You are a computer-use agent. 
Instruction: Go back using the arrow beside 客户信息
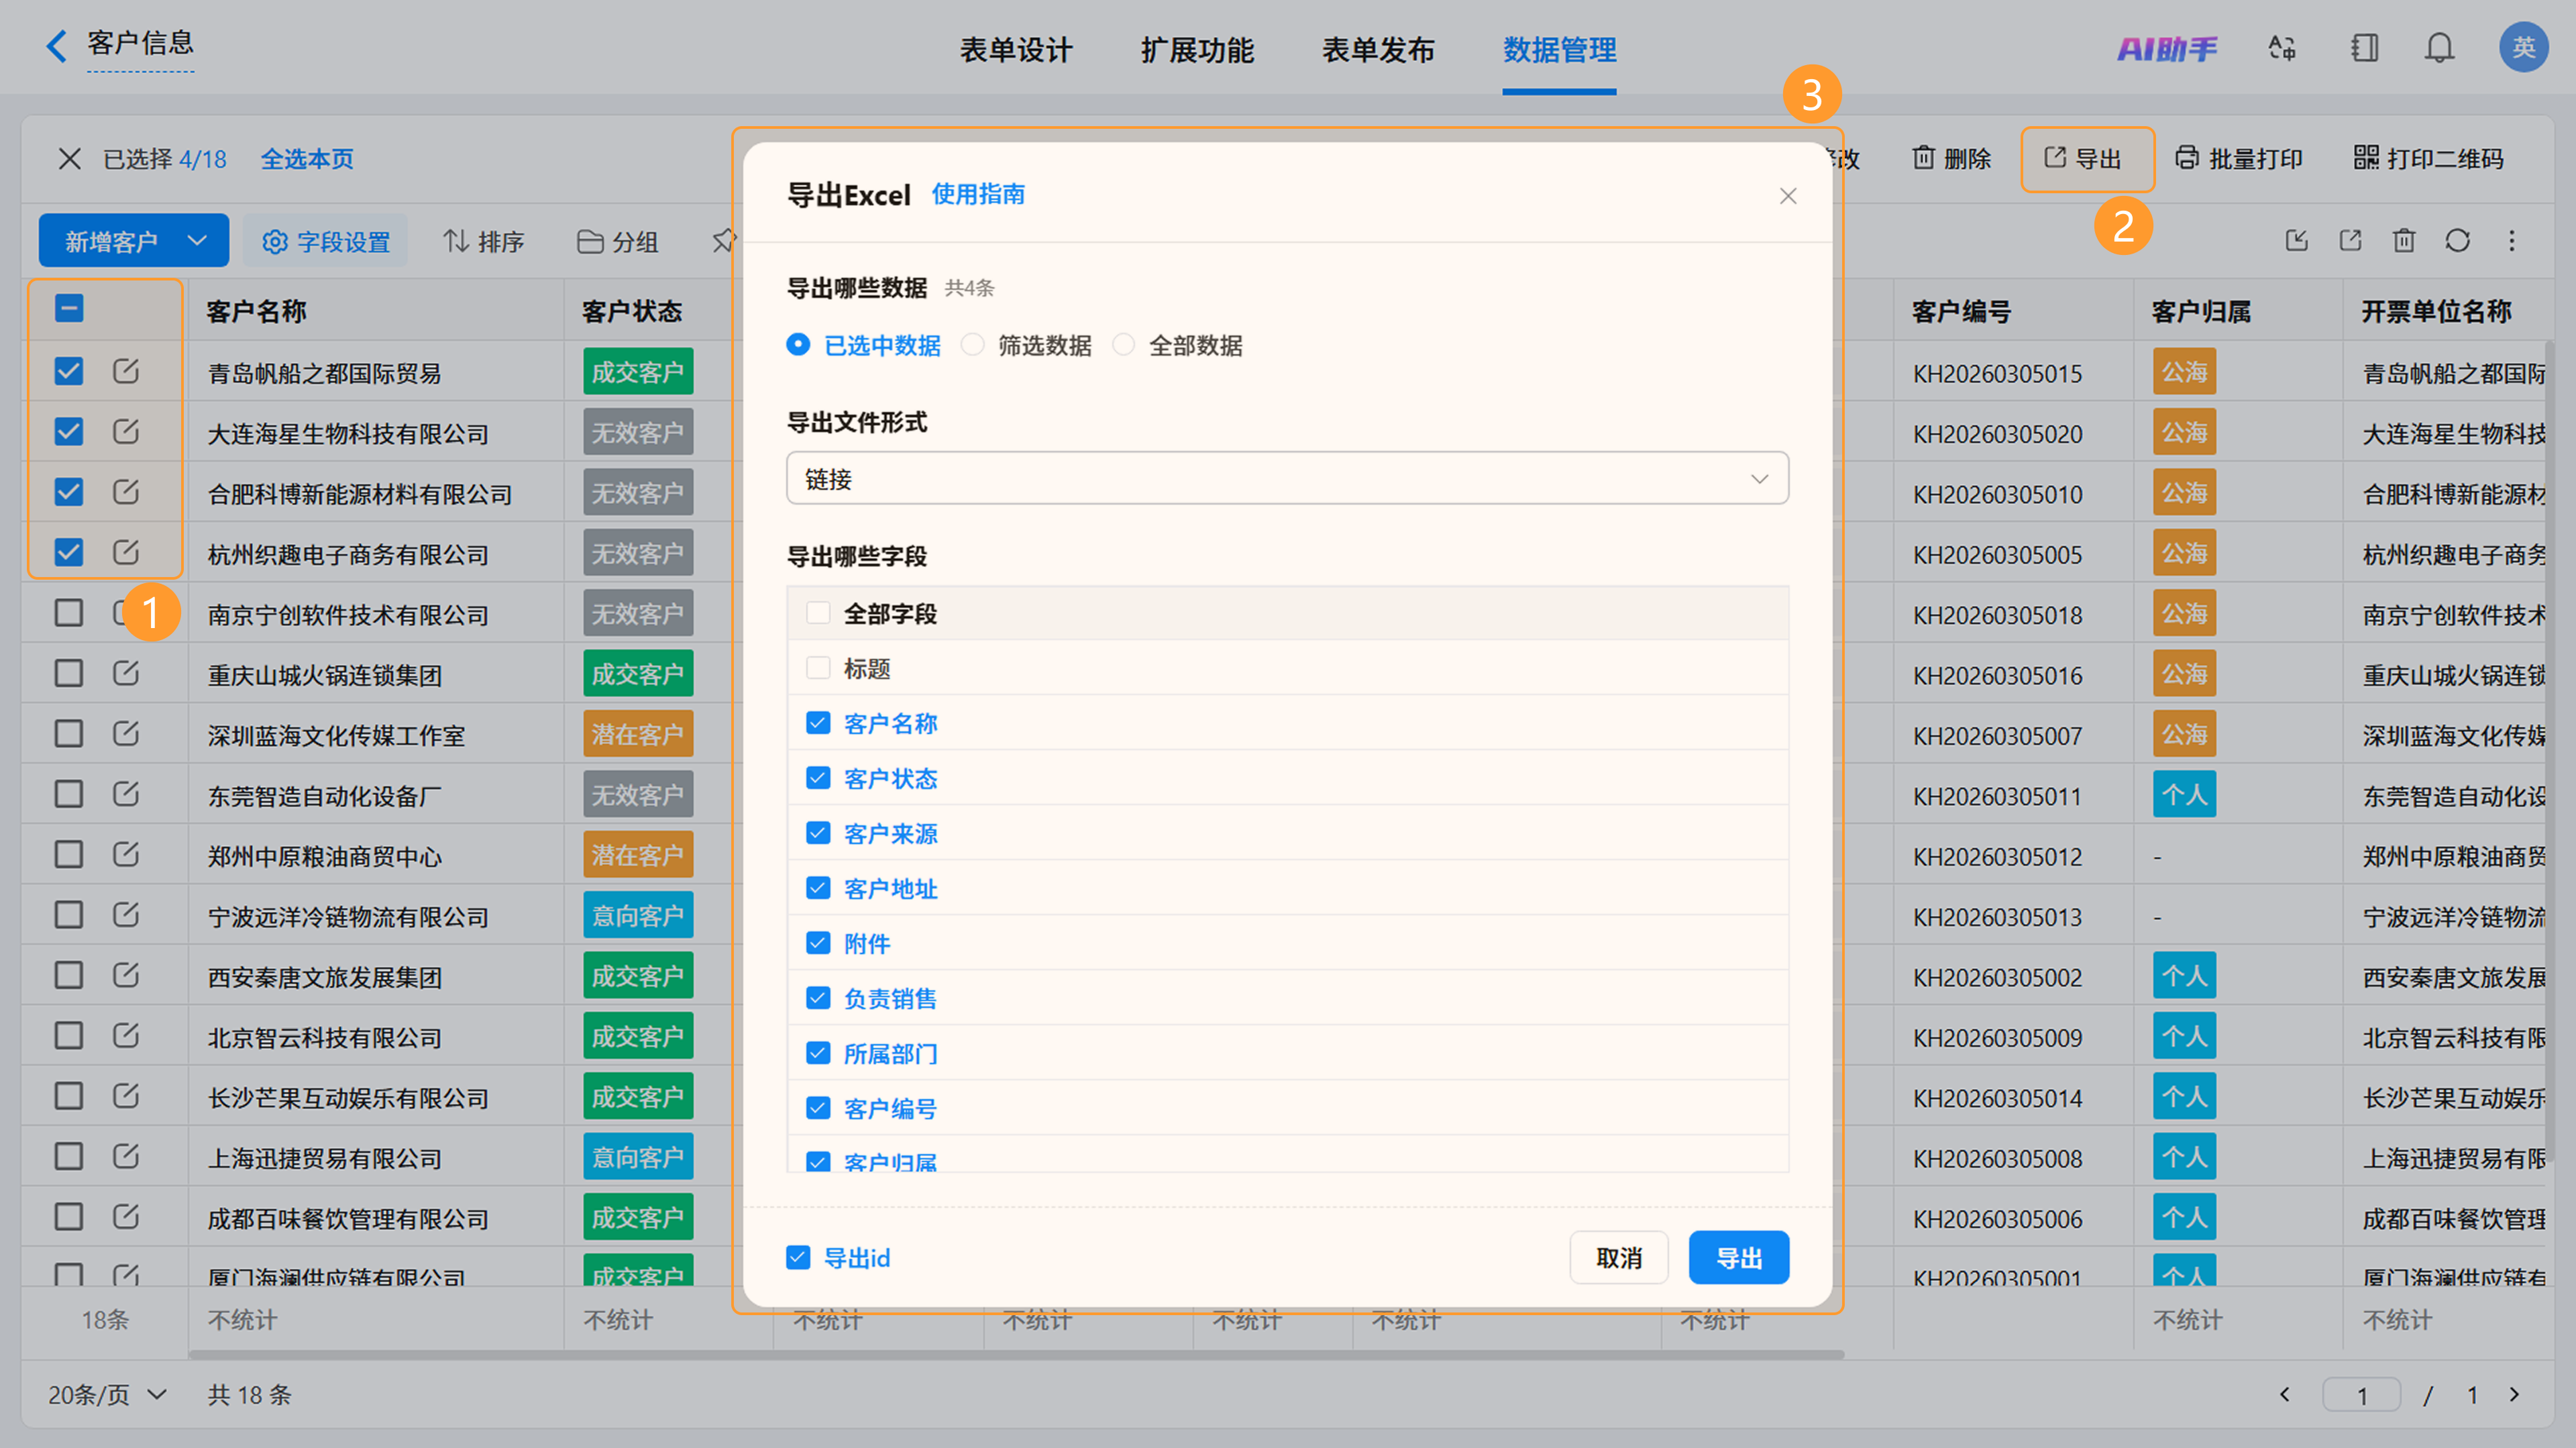point(56,45)
